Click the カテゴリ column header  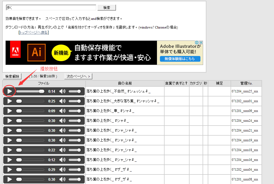pyautogui.click(x=196, y=83)
